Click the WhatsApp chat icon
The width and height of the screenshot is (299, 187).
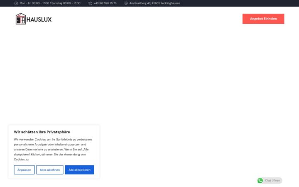click(260, 180)
